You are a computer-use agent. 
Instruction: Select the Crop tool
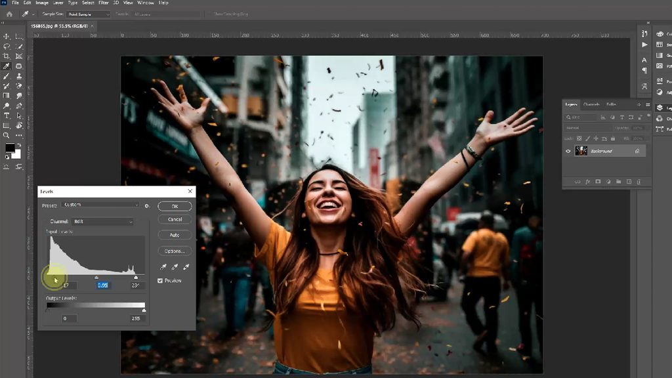coord(7,56)
